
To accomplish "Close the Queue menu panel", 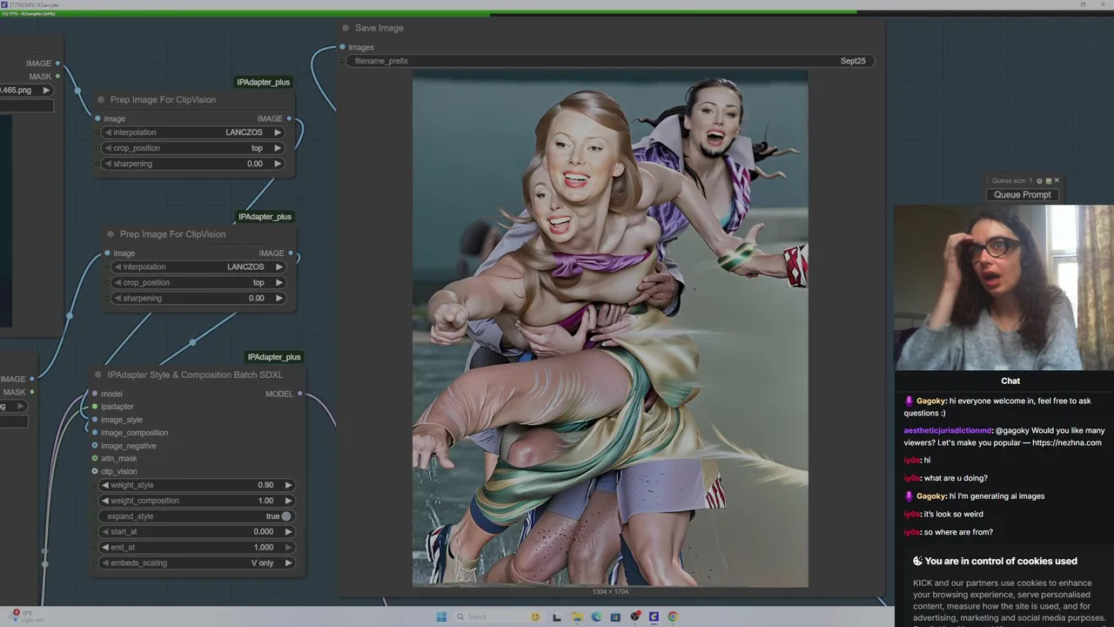I will tap(1057, 181).
